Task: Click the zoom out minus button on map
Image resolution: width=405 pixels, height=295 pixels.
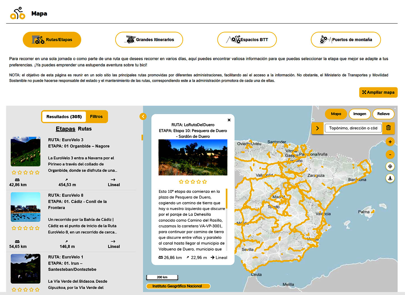Action: (x=390, y=154)
